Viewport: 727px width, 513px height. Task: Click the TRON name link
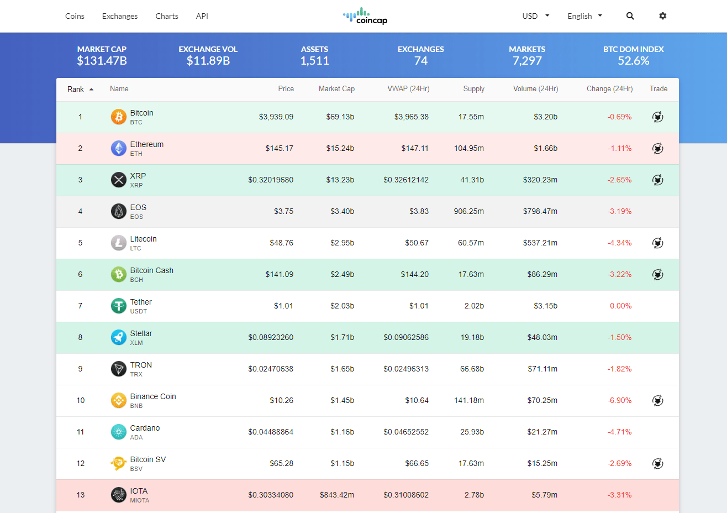click(141, 365)
